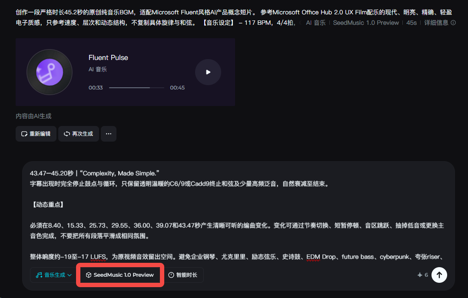The image size is (468, 298).
Task: Click the AI 音乐 tag in header
Action: pyautogui.click(x=315, y=23)
